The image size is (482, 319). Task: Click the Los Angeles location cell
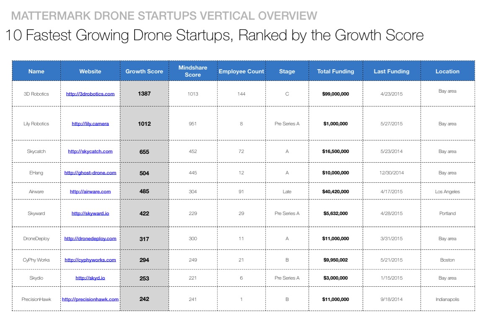pos(448,192)
